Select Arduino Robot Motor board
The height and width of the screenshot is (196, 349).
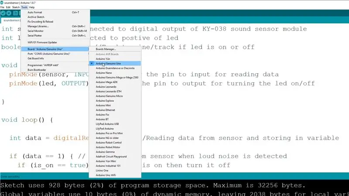point(115,148)
